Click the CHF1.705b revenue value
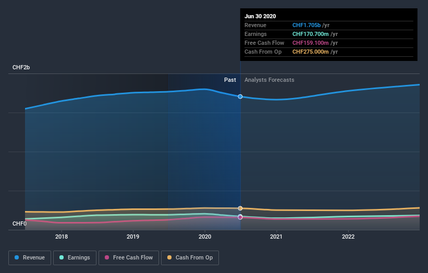Viewport: 428px width, 273px height. pyautogui.click(x=306, y=25)
